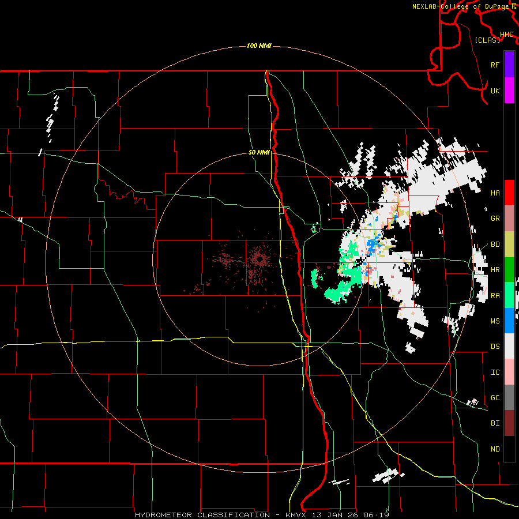Screen dimensions: 519x519
Task: Click the BD olive legend swatch
Action: [x=509, y=244]
